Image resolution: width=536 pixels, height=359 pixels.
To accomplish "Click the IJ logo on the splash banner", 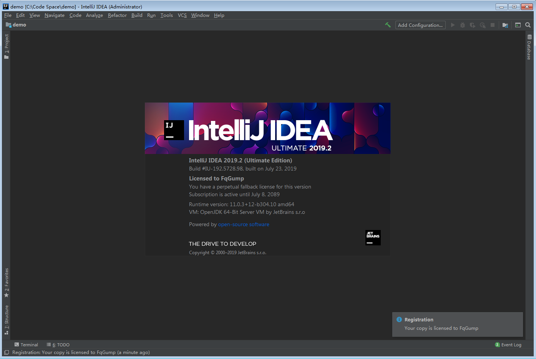I will 174,130.
